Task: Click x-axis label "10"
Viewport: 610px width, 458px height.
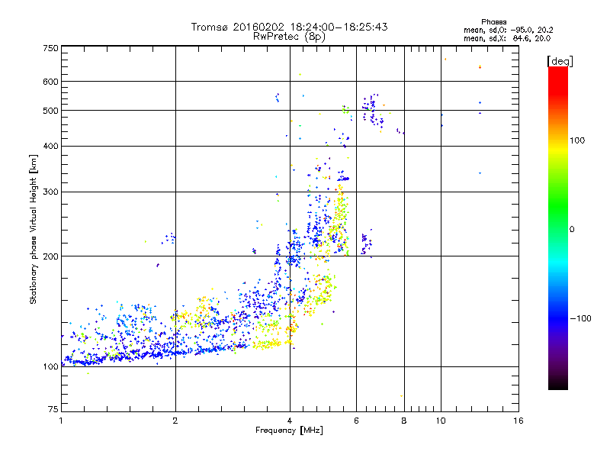Action: 441,421
